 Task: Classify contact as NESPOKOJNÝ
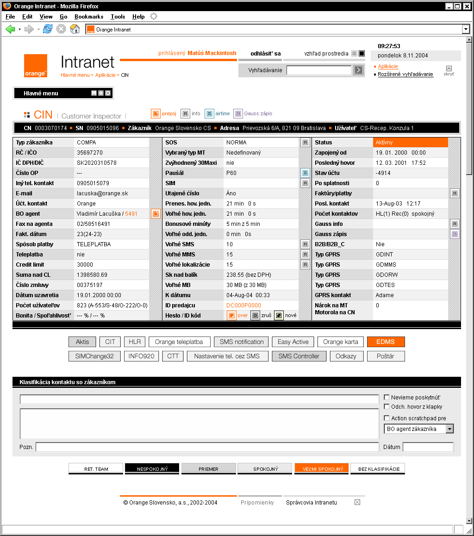(x=152, y=469)
